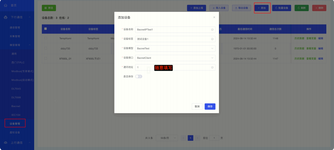Open the 50条/页 page size dropdown
The width and height of the screenshot is (334, 150).
click(x=167, y=138)
